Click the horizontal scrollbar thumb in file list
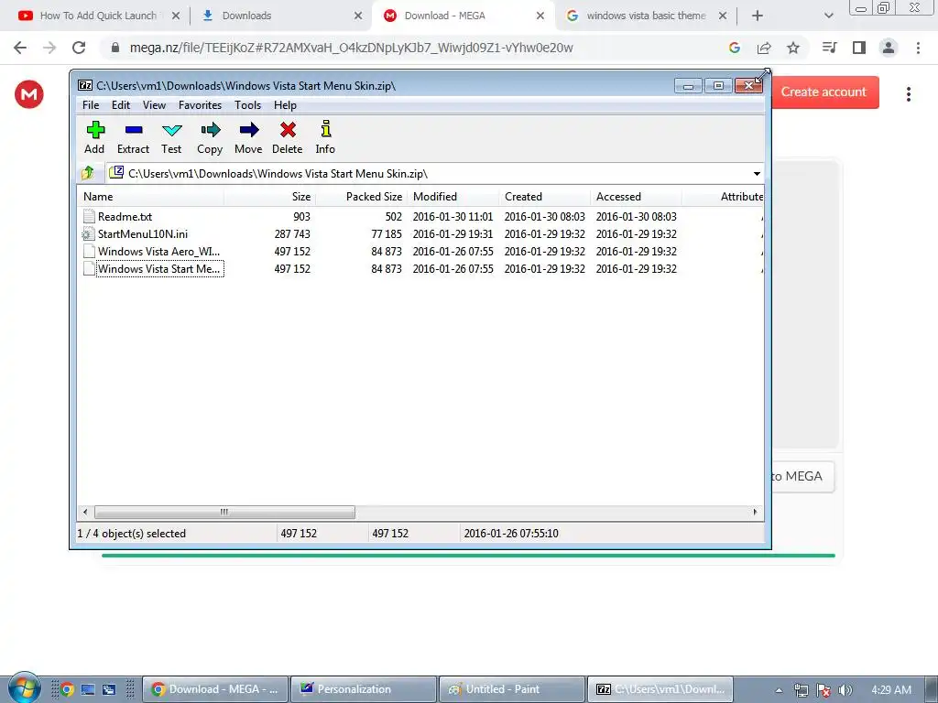This screenshot has height=703, width=938. click(x=224, y=512)
